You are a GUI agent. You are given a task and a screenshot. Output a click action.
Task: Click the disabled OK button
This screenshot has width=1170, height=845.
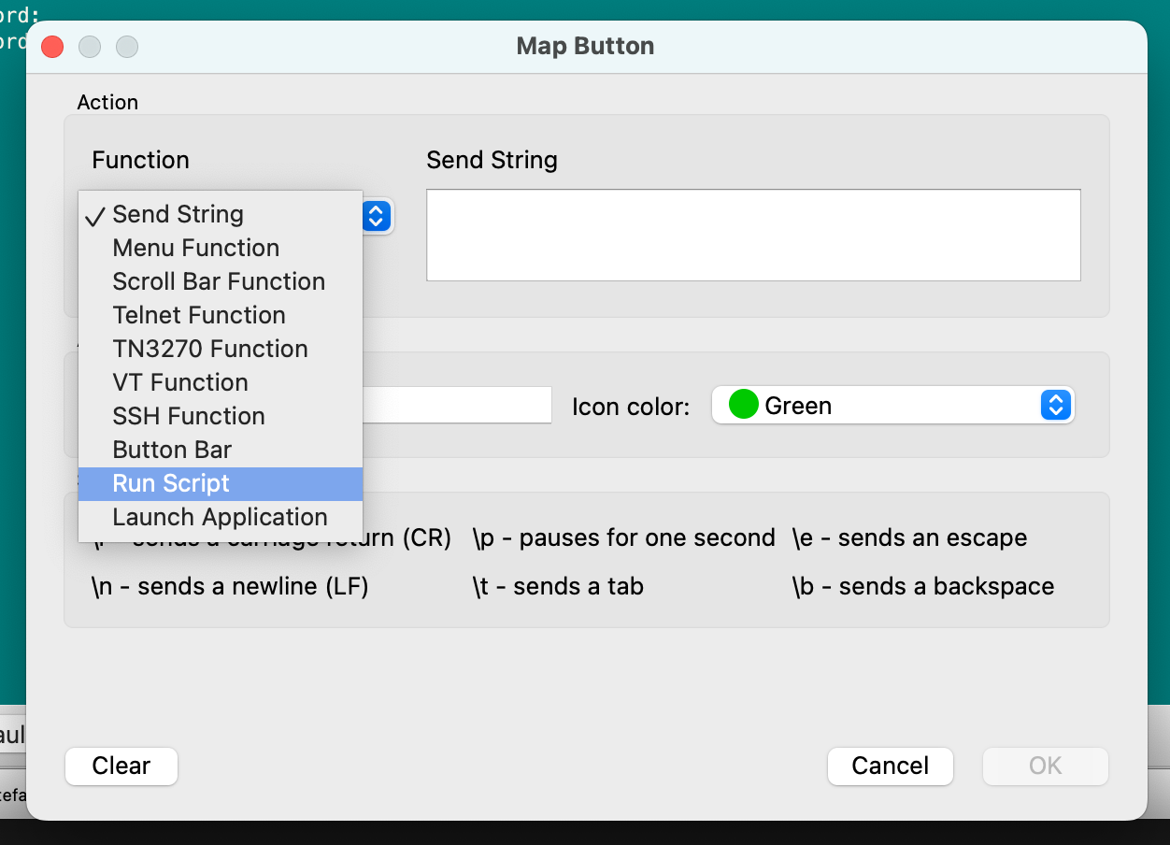click(1045, 766)
